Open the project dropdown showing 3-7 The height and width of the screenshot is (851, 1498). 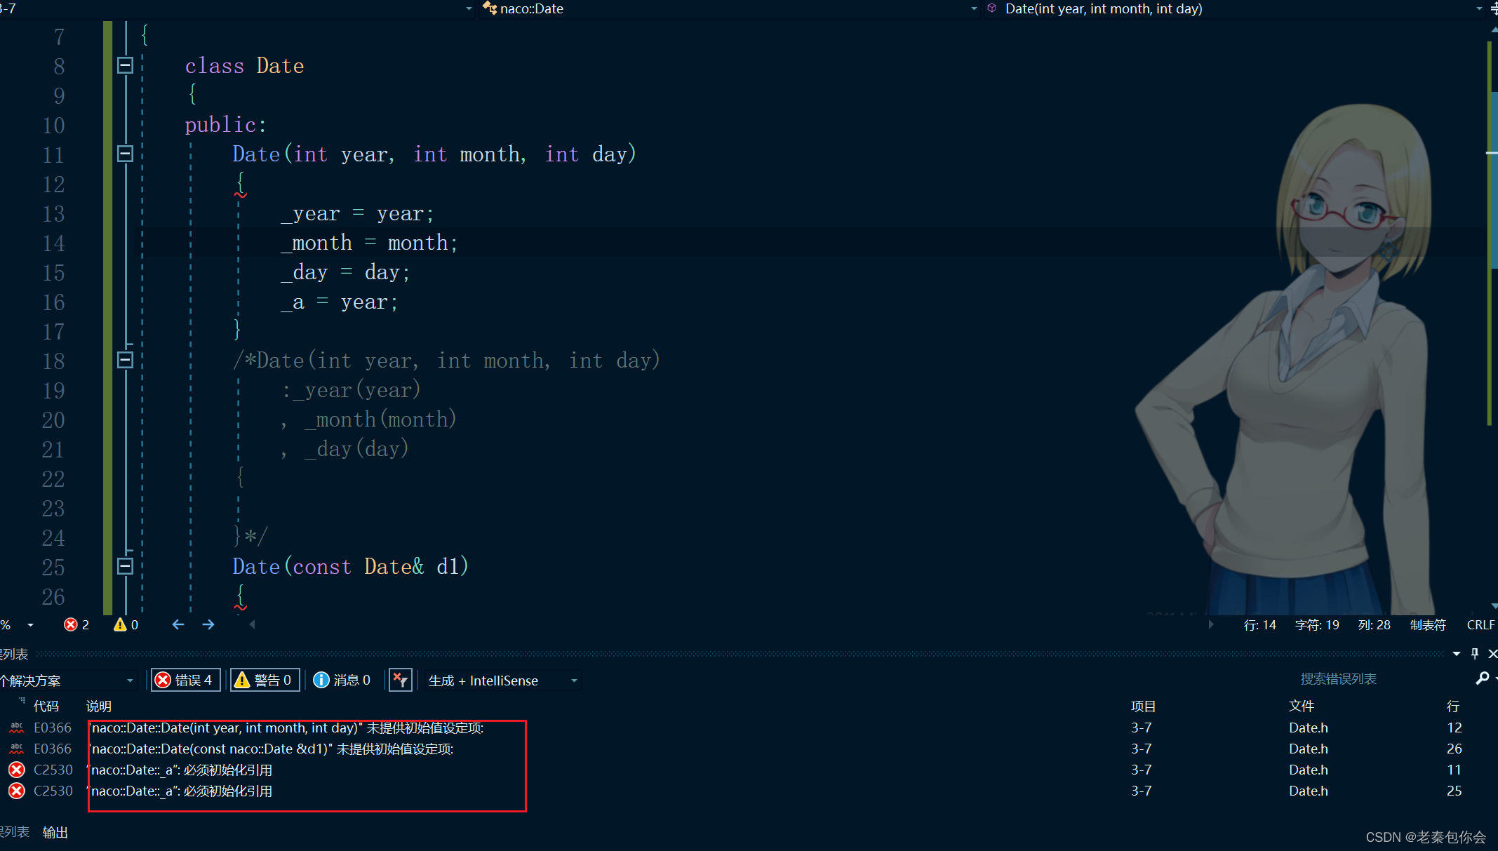click(x=469, y=8)
